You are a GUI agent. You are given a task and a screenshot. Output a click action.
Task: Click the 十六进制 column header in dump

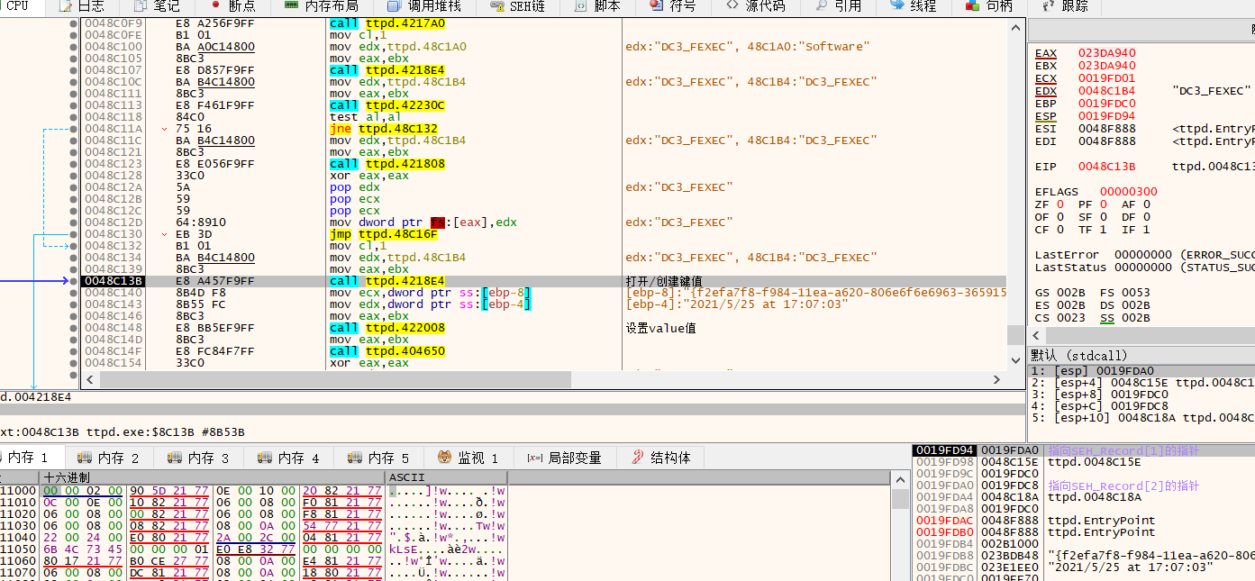coord(66,477)
